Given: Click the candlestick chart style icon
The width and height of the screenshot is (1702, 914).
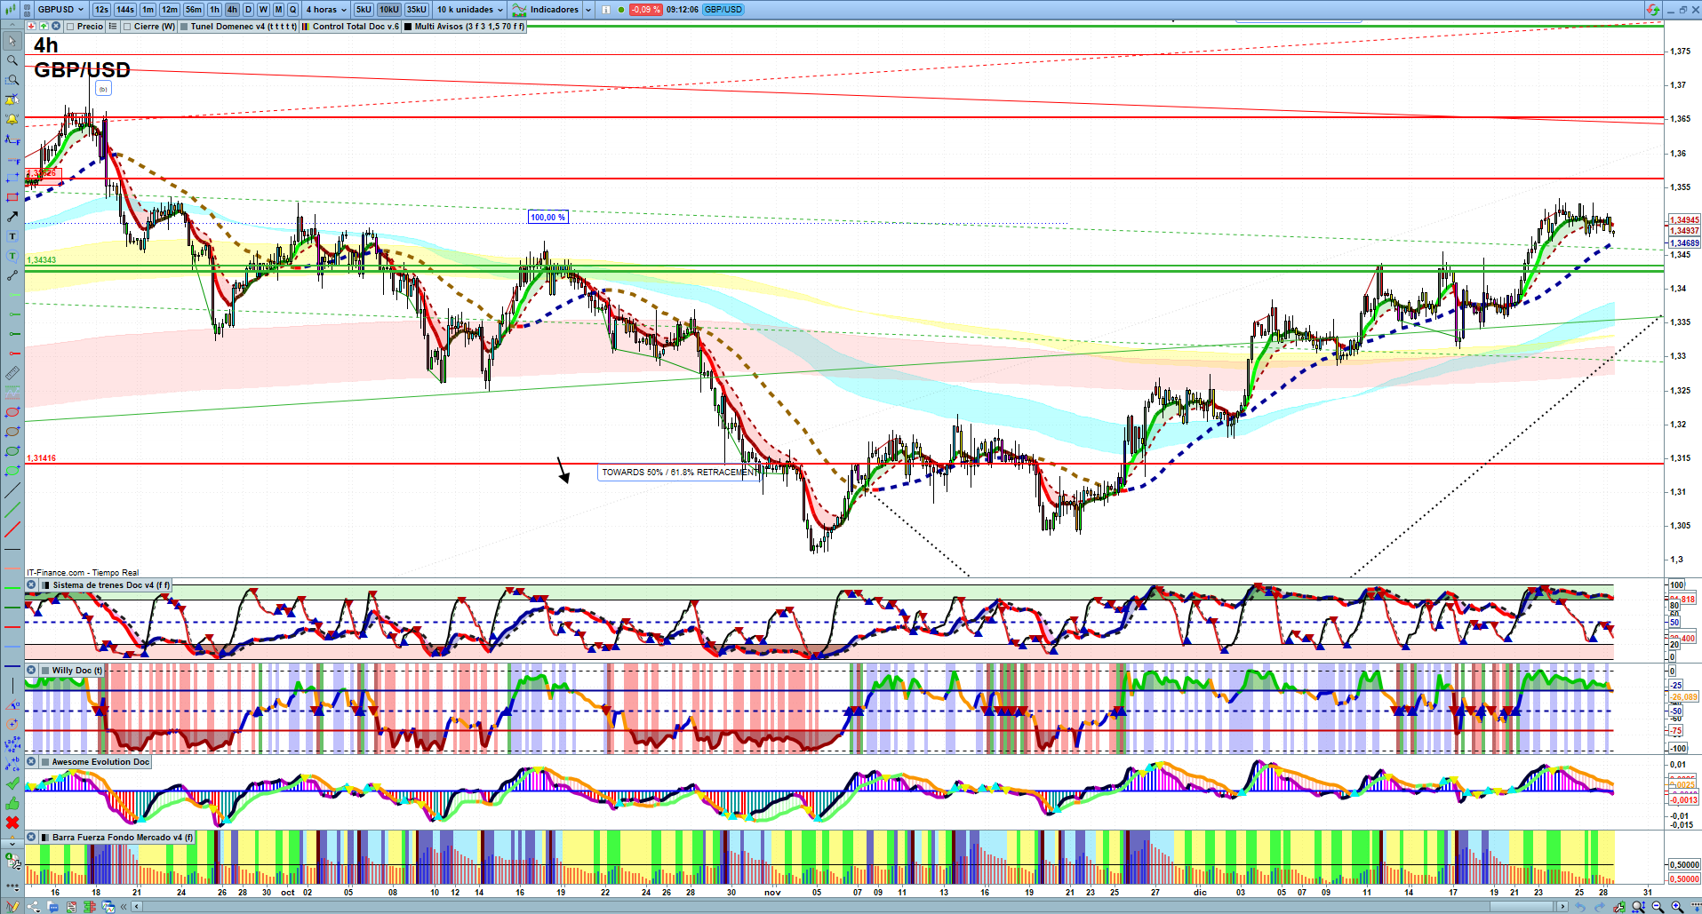Looking at the screenshot, I should (12, 10).
